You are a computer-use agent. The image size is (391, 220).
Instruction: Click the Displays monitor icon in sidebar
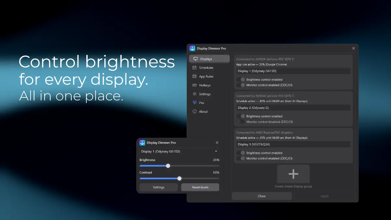195,59
